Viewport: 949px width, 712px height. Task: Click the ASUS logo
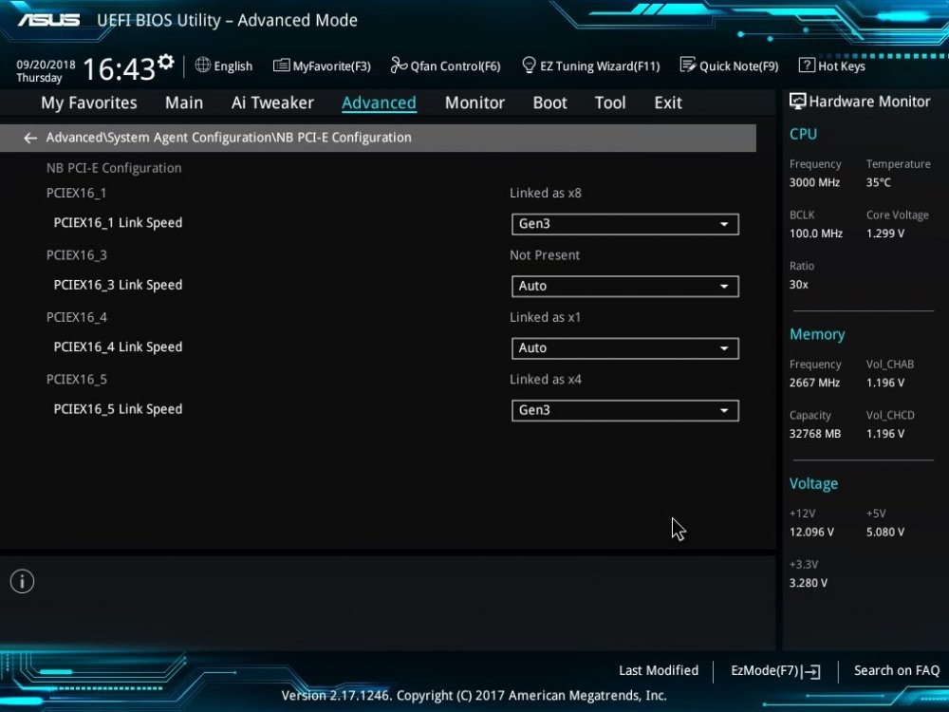(x=49, y=20)
